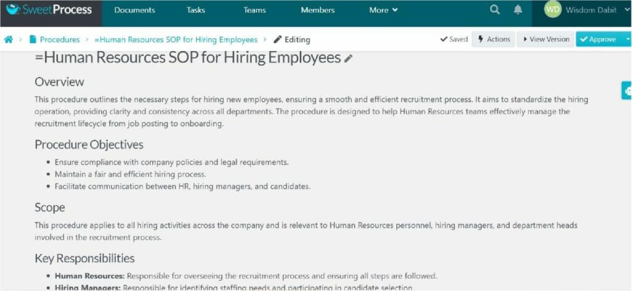Open the notifications bell

(x=518, y=10)
